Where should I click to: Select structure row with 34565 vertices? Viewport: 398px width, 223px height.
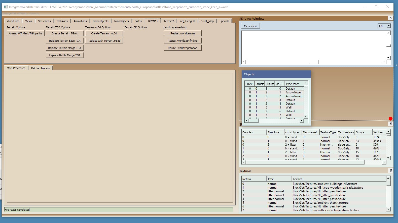pyautogui.click(x=314, y=141)
